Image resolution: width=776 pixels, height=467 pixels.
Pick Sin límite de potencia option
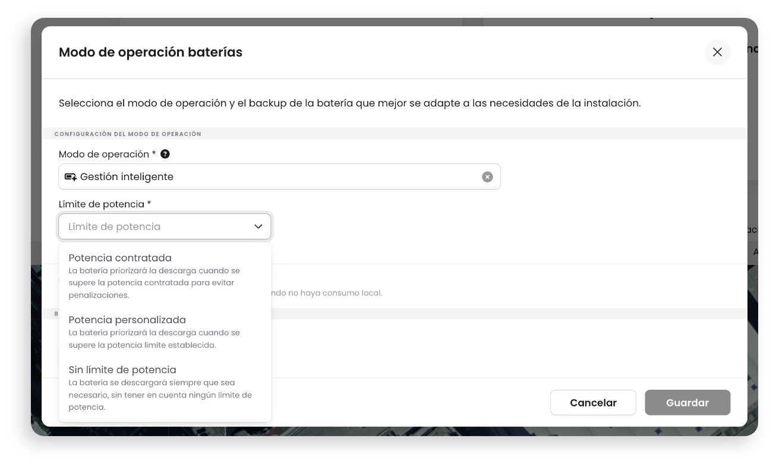pyautogui.click(x=165, y=388)
